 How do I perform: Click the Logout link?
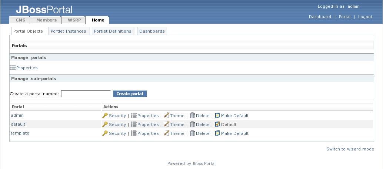365,17
